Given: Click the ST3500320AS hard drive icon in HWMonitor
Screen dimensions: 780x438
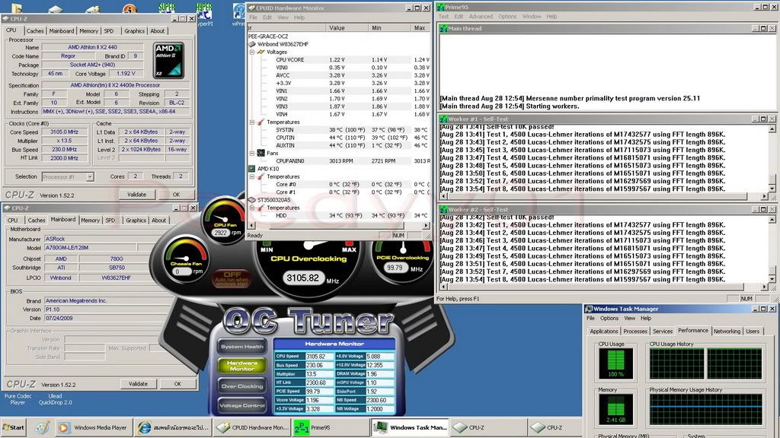Looking at the screenshot, I should [251, 200].
